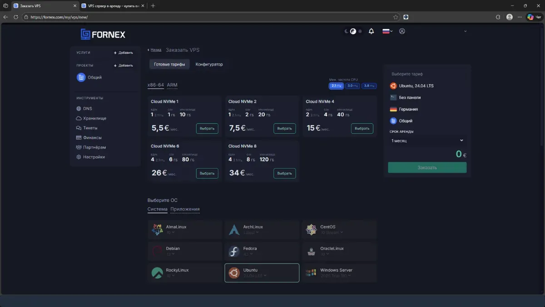Select the Fedora operating system icon
545x307 pixels.
234,252
